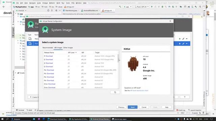
Task: Switch to the Other Images tab
Action: 68,48
